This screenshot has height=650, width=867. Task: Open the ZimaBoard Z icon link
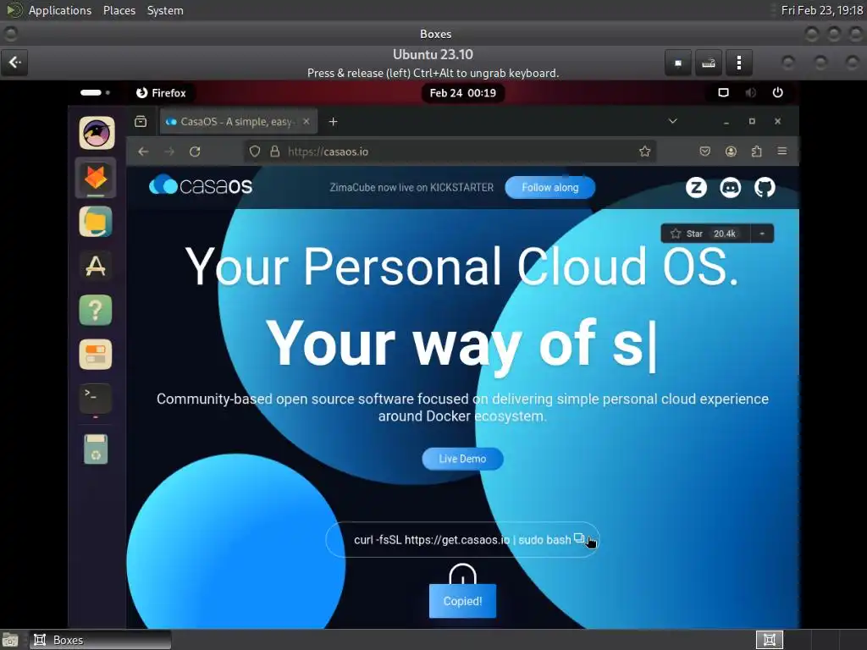tap(696, 187)
